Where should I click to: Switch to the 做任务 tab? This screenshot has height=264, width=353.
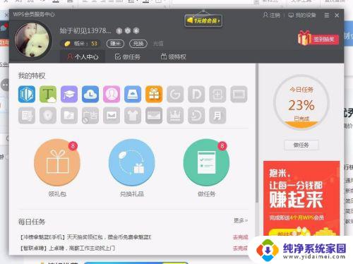click(x=128, y=56)
